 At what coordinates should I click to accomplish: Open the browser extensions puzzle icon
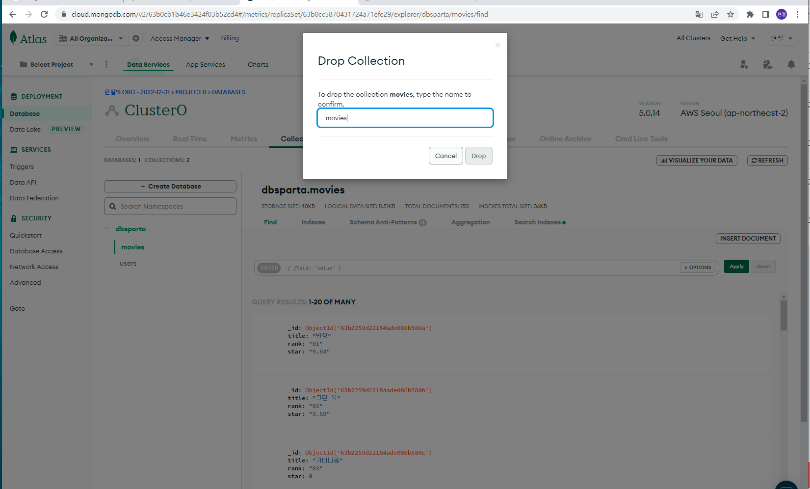750,14
